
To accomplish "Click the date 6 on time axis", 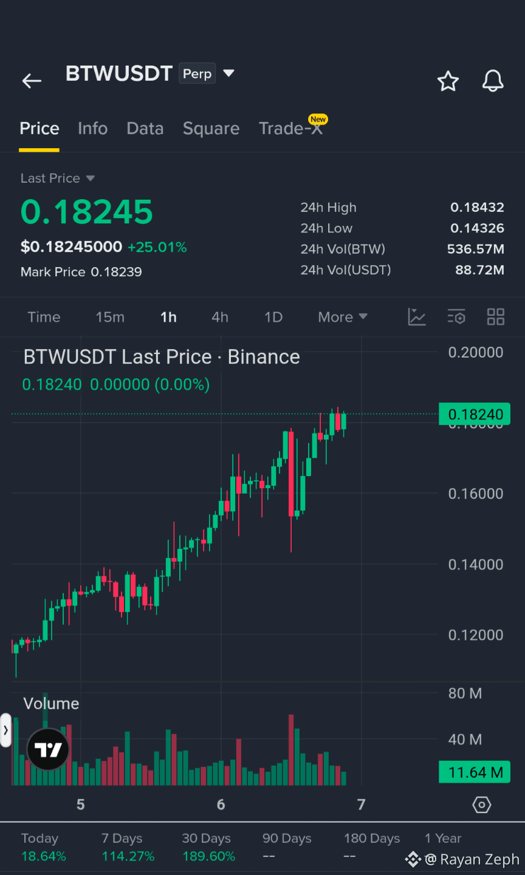I will 221,805.
